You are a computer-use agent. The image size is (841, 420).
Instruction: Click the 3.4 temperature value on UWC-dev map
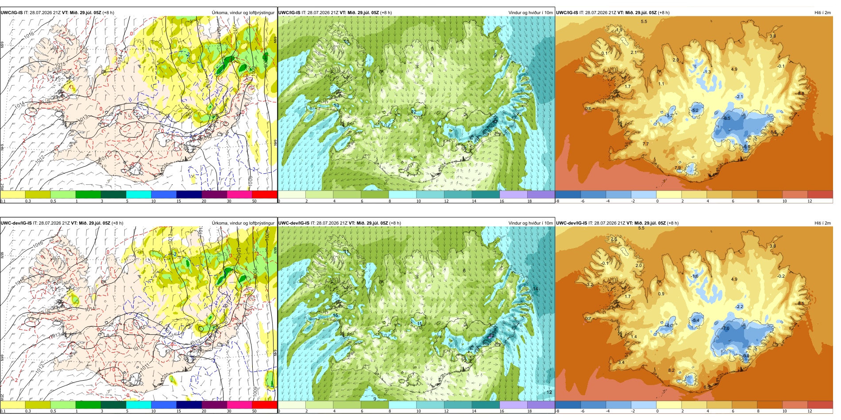click(x=621, y=363)
